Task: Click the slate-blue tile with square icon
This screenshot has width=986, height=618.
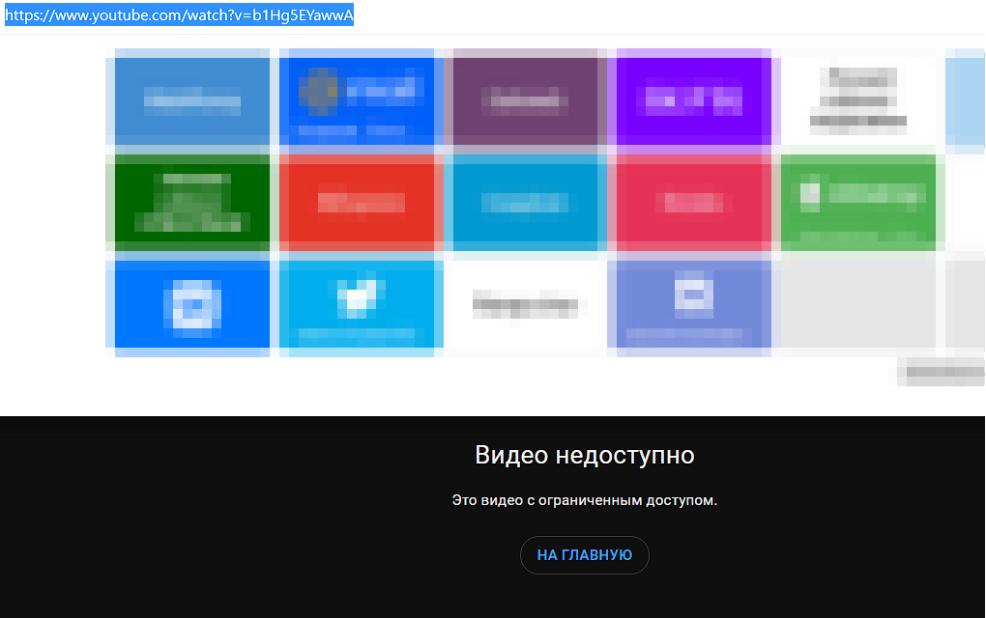Action: pyautogui.click(x=692, y=305)
